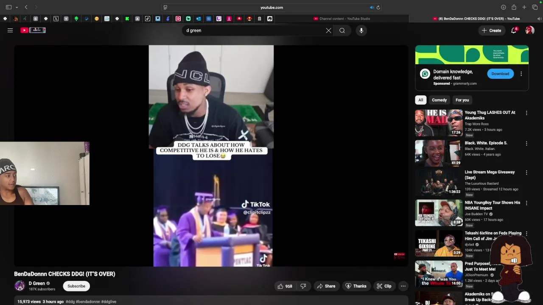The image size is (543, 305).
Task: Open Safari downloads list
Action: [x=504, y=7]
